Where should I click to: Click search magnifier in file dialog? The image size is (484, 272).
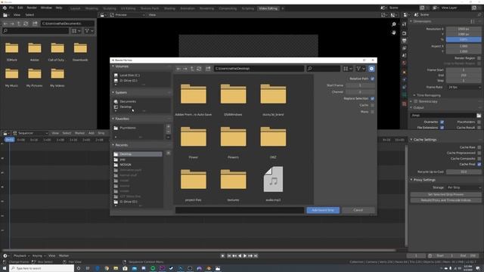[x=309, y=69]
